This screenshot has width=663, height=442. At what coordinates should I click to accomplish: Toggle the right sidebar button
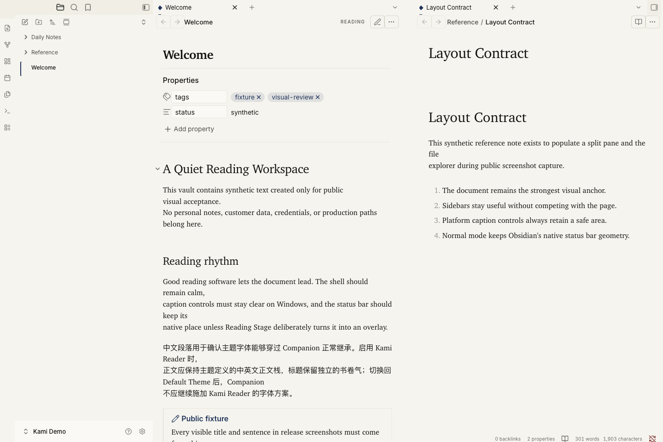click(x=654, y=7)
